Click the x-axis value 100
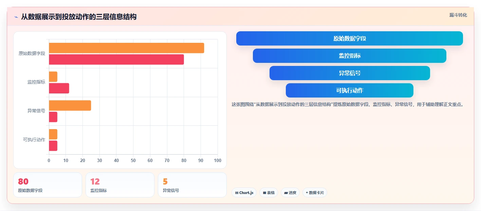The image size is (481, 211). coord(218,160)
